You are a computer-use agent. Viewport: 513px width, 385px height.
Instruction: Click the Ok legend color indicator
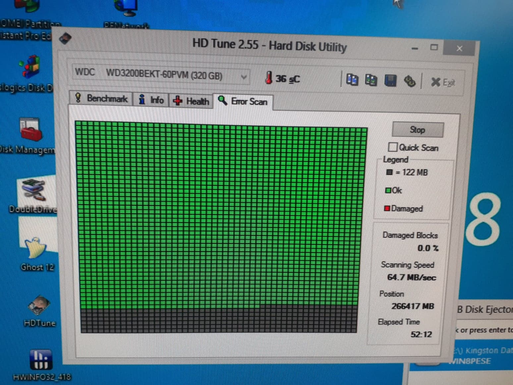click(x=388, y=190)
